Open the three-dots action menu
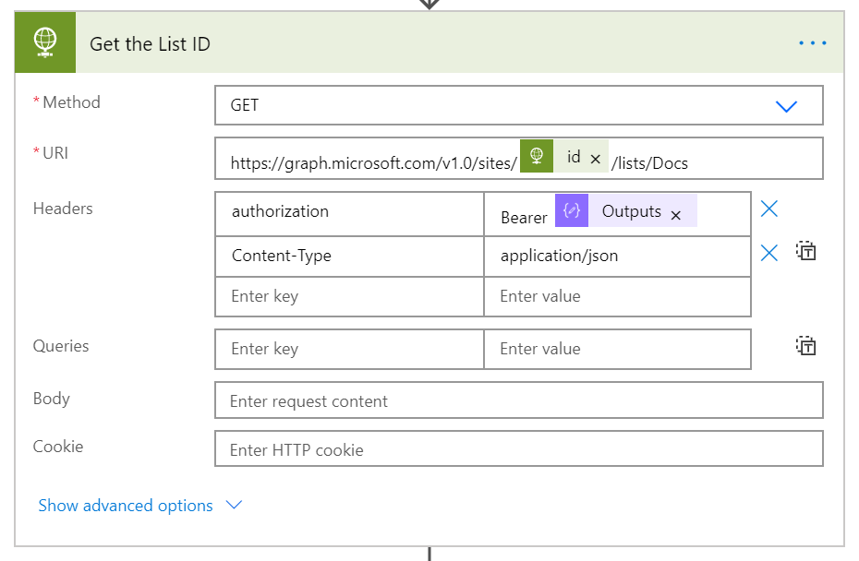Image resolution: width=859 pixels, height=561 pixels. click(x=813, y=42)
